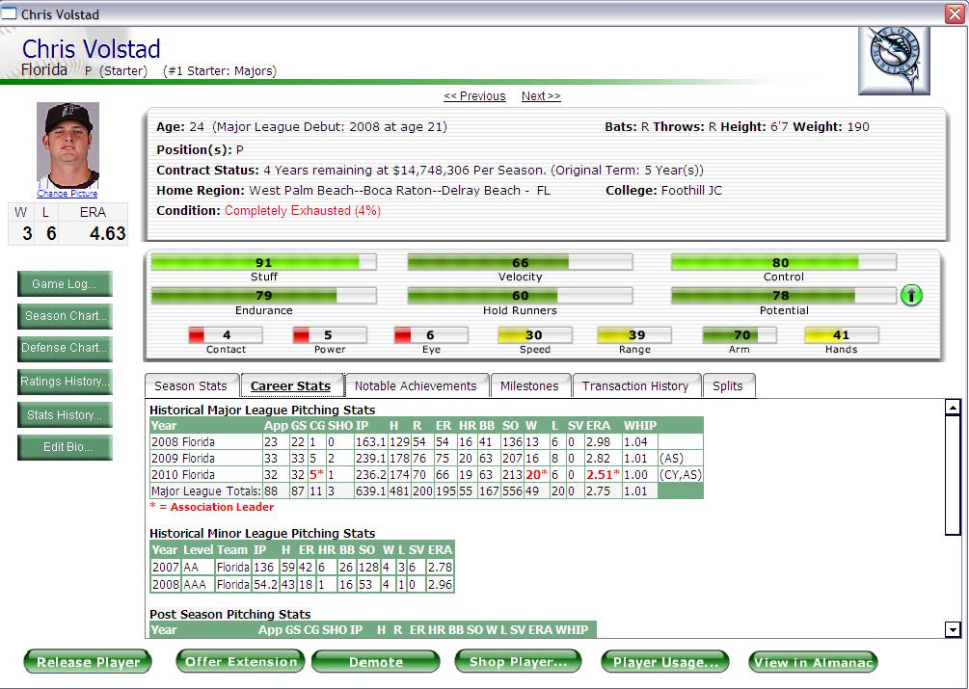Open the Splits tab
Viewport: 969px width, 689px height.
click(729, 385)
